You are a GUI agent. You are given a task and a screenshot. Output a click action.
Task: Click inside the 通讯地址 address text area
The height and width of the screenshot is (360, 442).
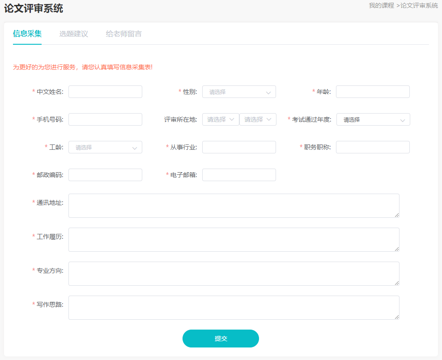click(x=234, y=206)
